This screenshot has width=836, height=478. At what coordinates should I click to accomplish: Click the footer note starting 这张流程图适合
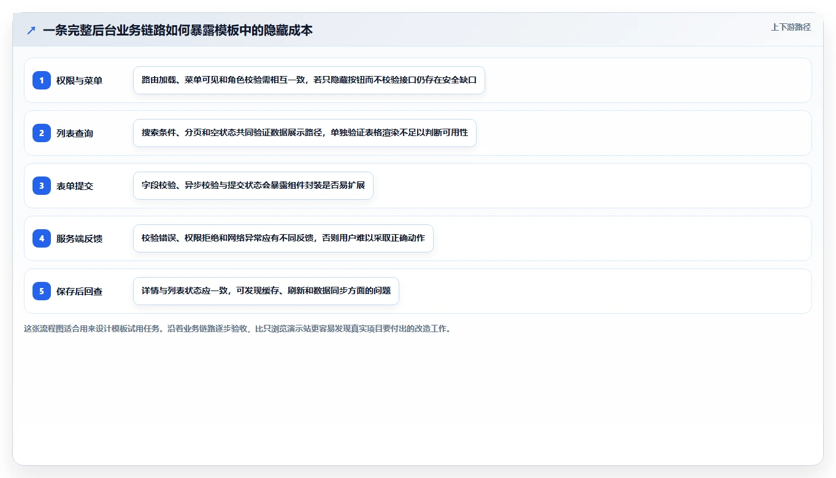click(x=238, y=328)
